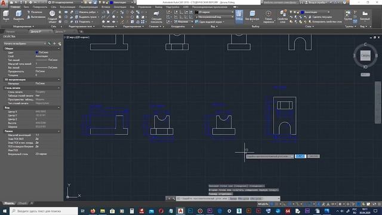The image size is (382, 215).
Task: Open the 2D-каркас visual style dropdown
Action: click(214, 12)
